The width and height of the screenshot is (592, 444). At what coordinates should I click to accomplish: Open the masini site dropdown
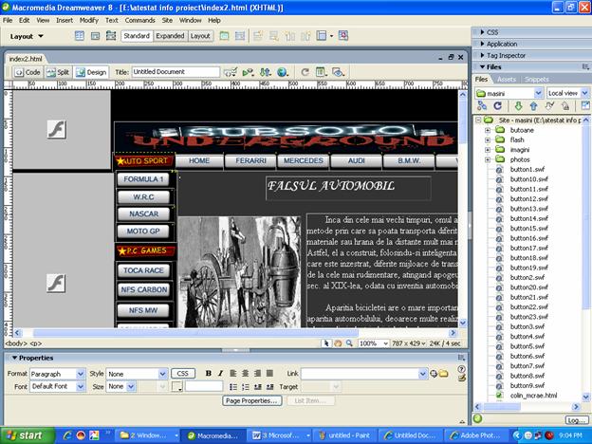[538, 93]
